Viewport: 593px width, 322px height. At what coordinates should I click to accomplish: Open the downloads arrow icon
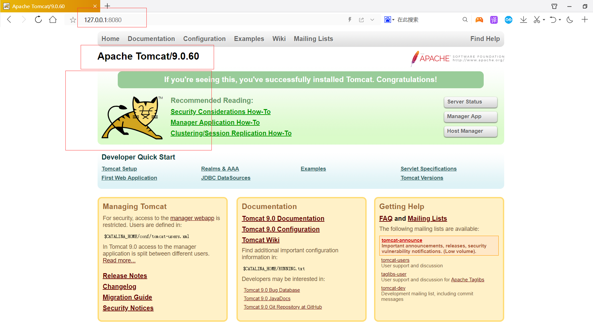pyautogui.click(x=523, y=20)
